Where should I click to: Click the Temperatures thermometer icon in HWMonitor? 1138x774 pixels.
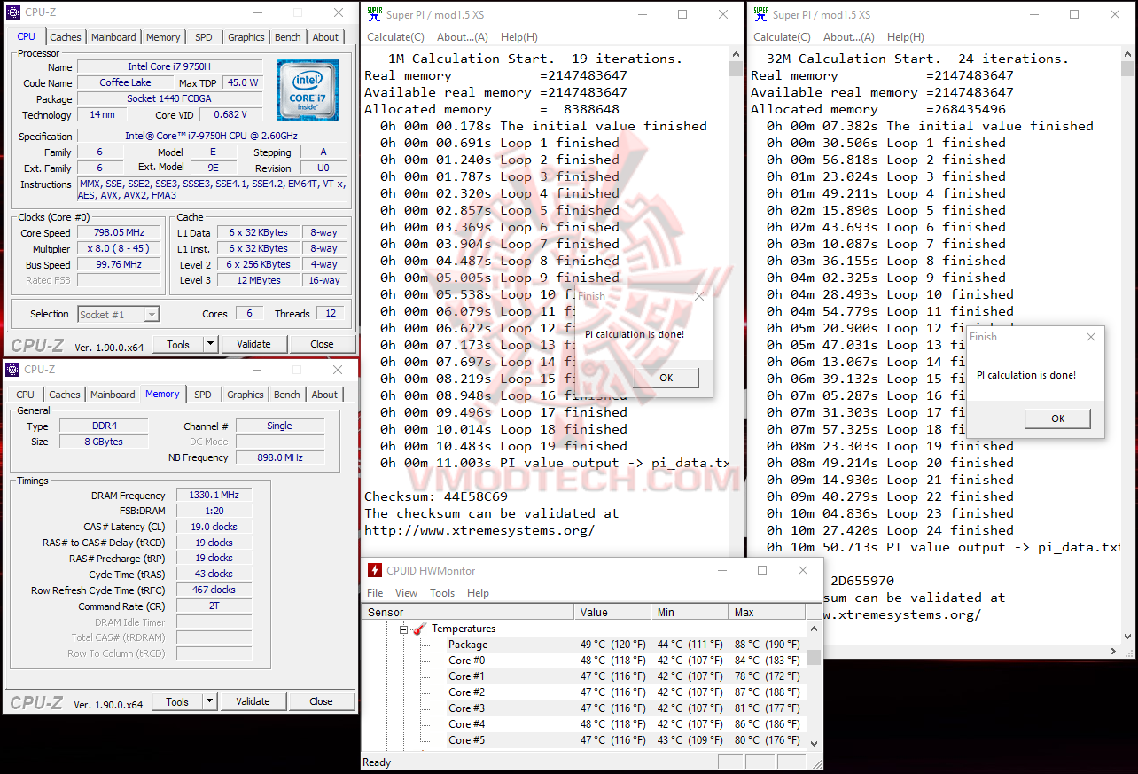click(420, 629)
